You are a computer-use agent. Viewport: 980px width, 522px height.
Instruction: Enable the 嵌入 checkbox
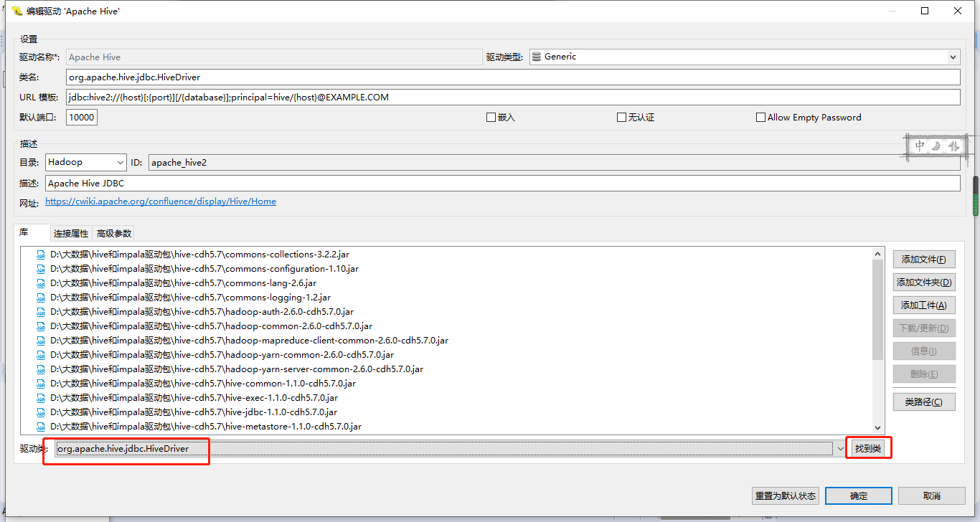coord(491,118)
